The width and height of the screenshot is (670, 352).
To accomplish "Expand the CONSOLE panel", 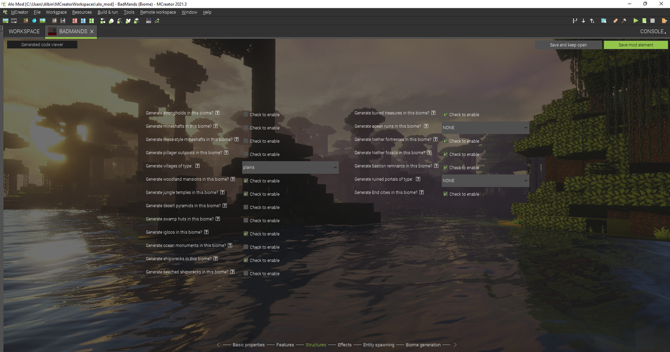I will (653, 31).
